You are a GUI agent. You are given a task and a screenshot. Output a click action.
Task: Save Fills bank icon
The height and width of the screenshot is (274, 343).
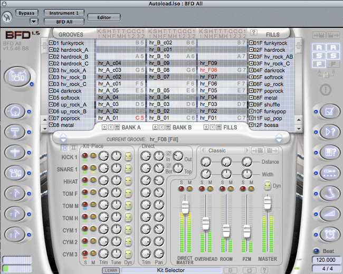click(219, 128)
